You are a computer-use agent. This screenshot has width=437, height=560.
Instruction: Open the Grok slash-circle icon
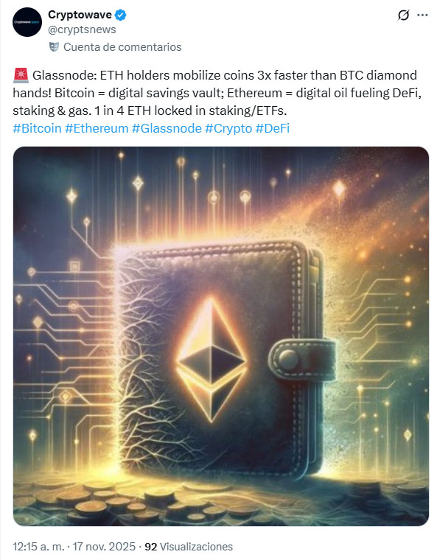pos(403,15)
